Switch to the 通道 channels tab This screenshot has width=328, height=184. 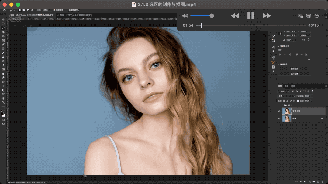287,86
